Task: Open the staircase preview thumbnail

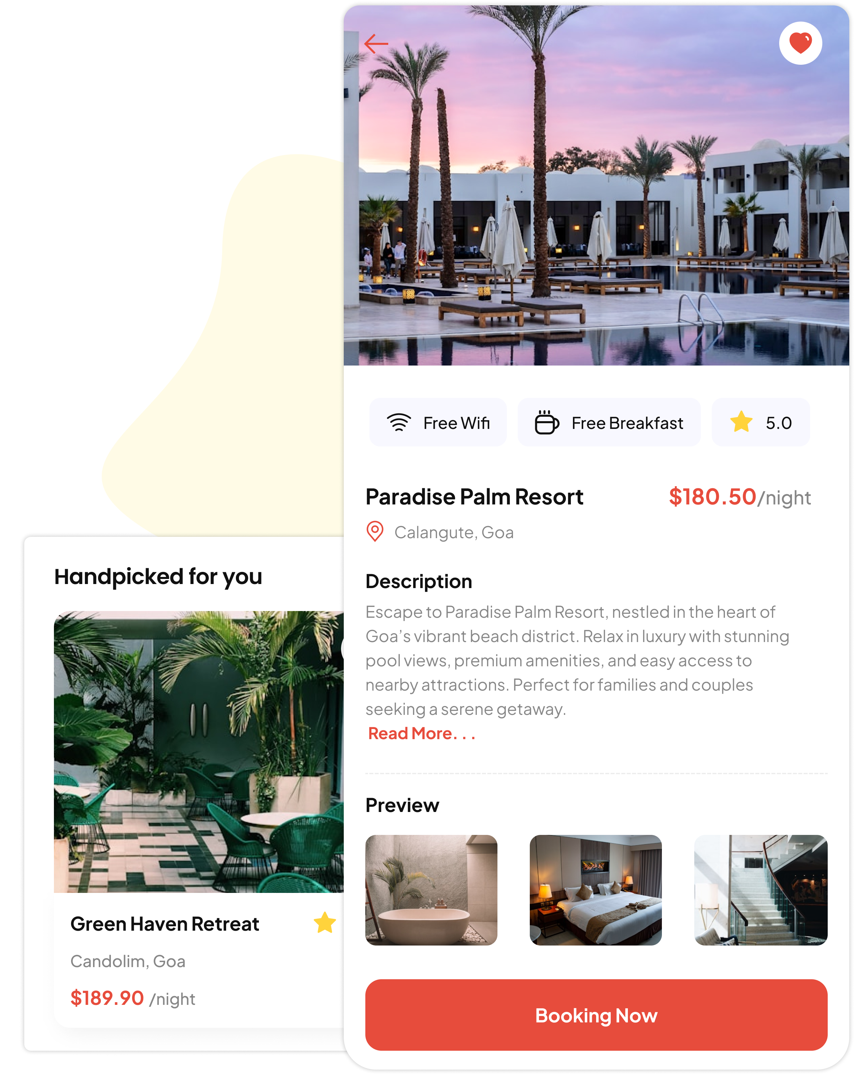Action: point(761,890)
